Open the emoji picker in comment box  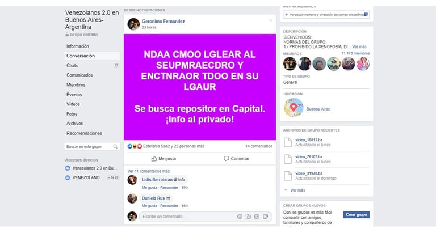(240, 217)
